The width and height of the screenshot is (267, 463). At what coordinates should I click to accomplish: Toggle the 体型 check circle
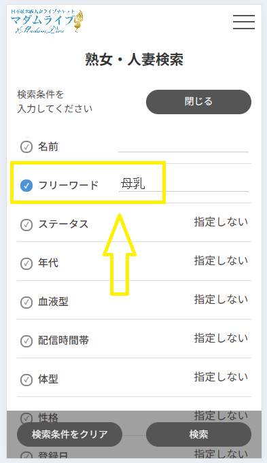point(26,379)
